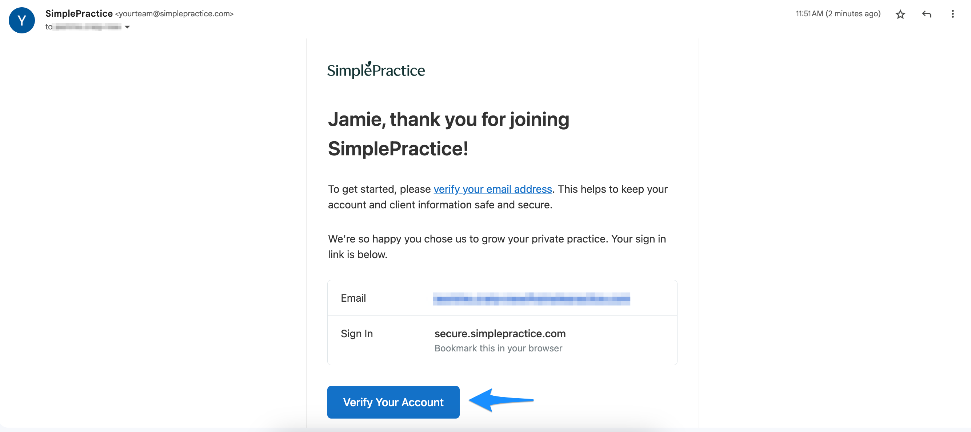Expand recipient details dropdown arrow
Viewport: 971px width, 432px height.
[x=127, y=27]
